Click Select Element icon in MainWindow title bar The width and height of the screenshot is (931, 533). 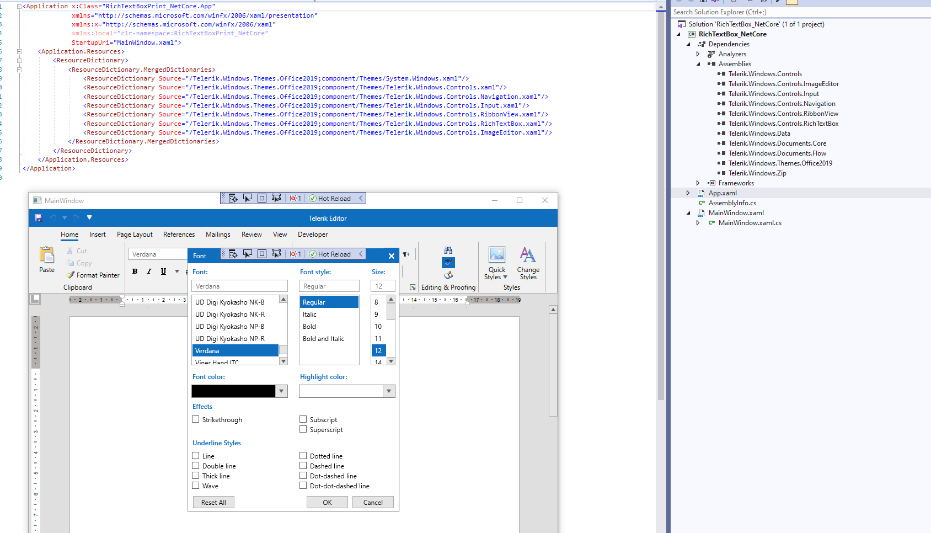[248, 198]
